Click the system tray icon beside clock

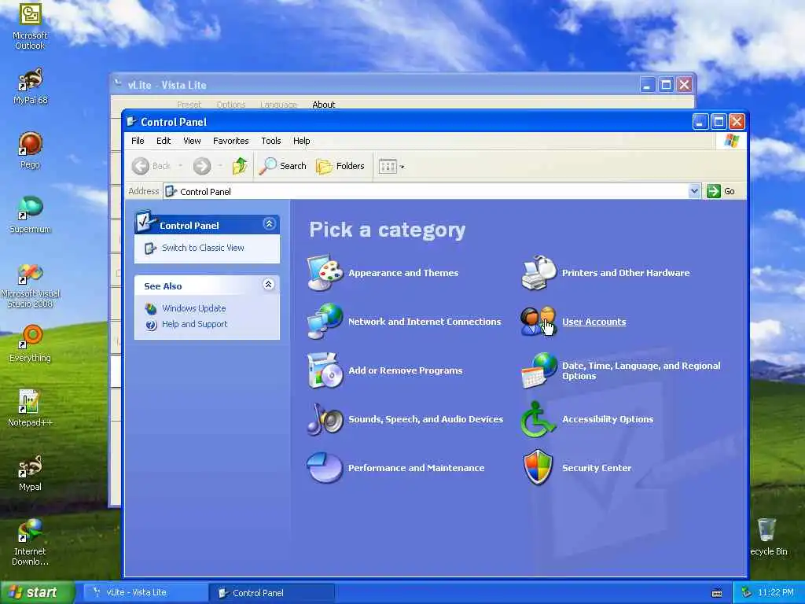pyautogui.click(x=747, y=593)
